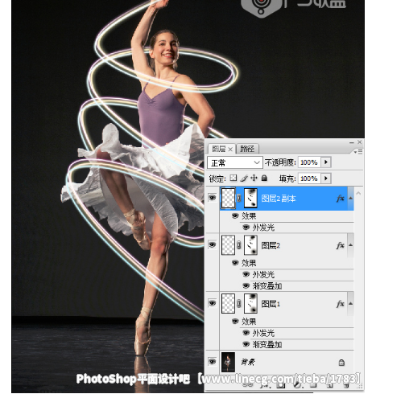405x394 pixels.
Task: Switch to the 路径 tab
Action: click(247, 149)
